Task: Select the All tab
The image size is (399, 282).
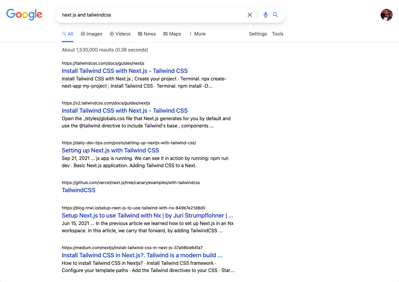Action: 68,34
